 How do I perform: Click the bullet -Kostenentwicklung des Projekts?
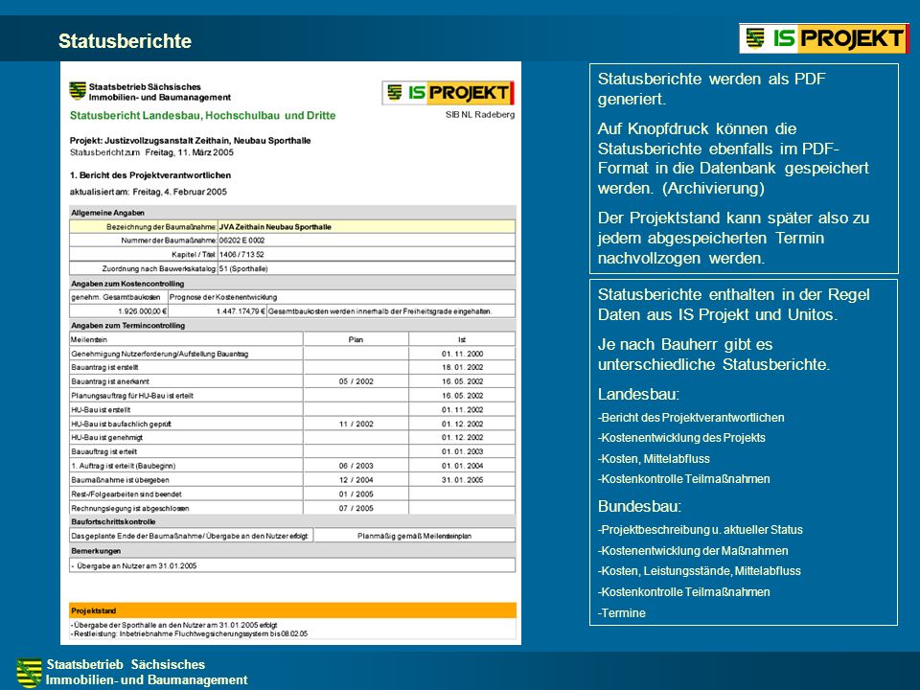click(681, 438)
